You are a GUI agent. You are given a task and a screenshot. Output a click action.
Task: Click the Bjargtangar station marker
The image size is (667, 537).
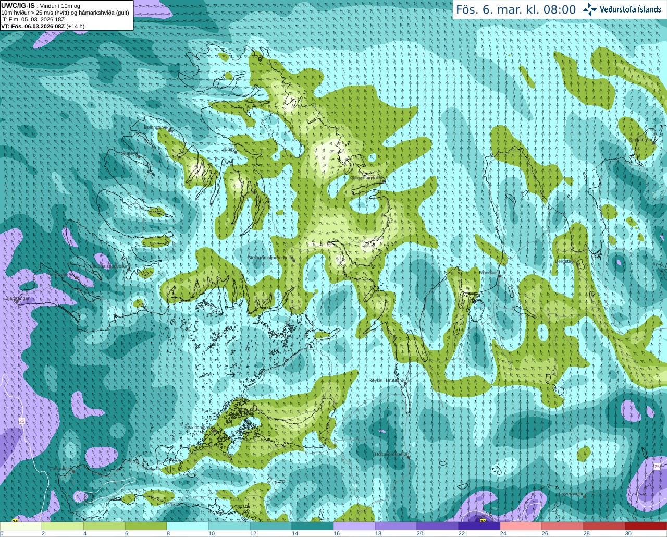click(x=17, y=301)
